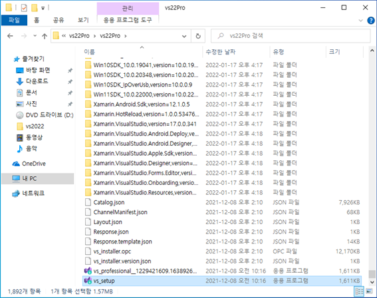Select 네트워크 in navigation pane
The image size is (377, 298).
point(28,193)
